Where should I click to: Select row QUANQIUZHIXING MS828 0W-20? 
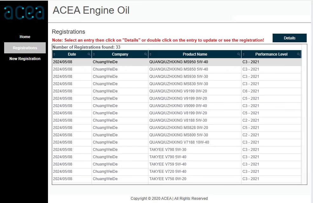[x=177, y=128]
